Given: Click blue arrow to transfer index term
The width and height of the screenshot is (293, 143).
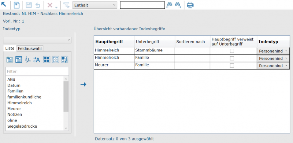Looking at the screenshot, I should tap(84, 85).
